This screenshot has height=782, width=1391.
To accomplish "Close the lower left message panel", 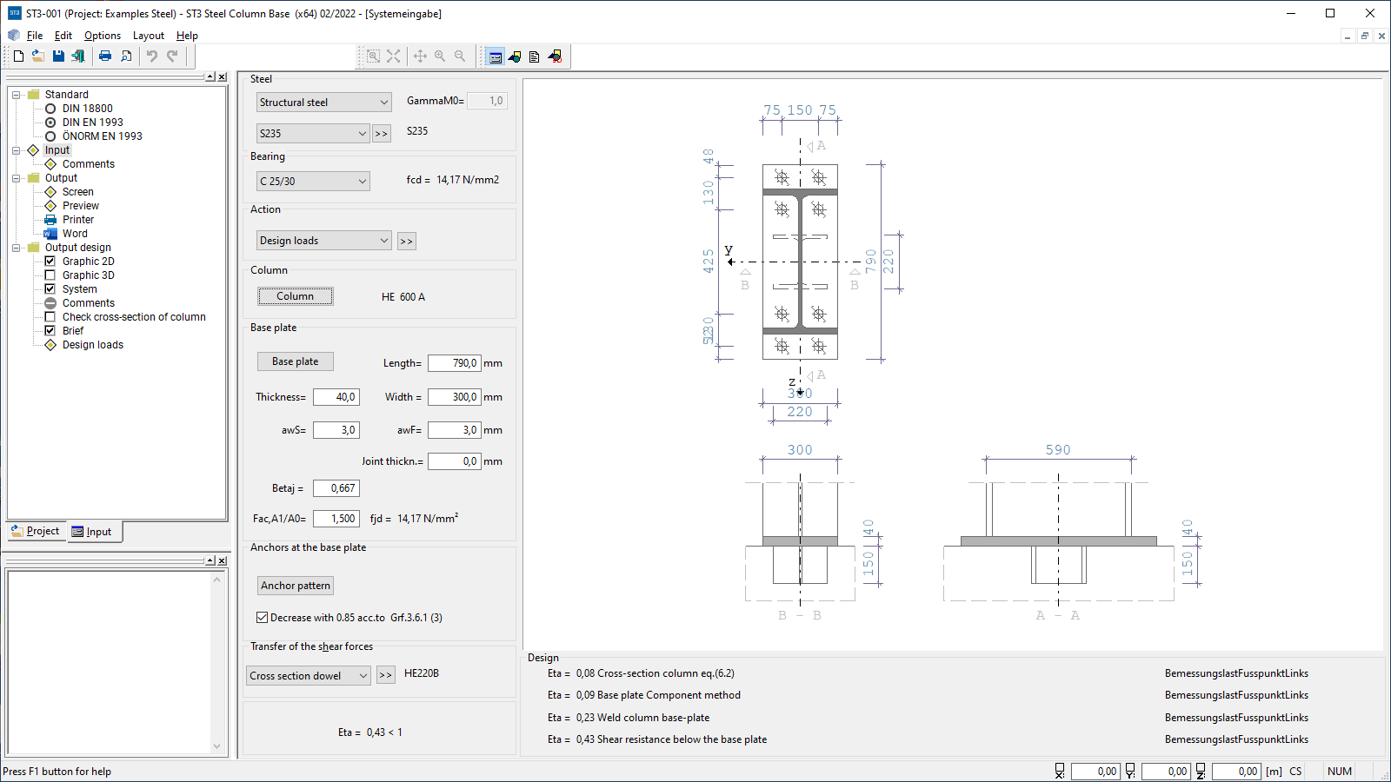I will click(x=223, y=561).
